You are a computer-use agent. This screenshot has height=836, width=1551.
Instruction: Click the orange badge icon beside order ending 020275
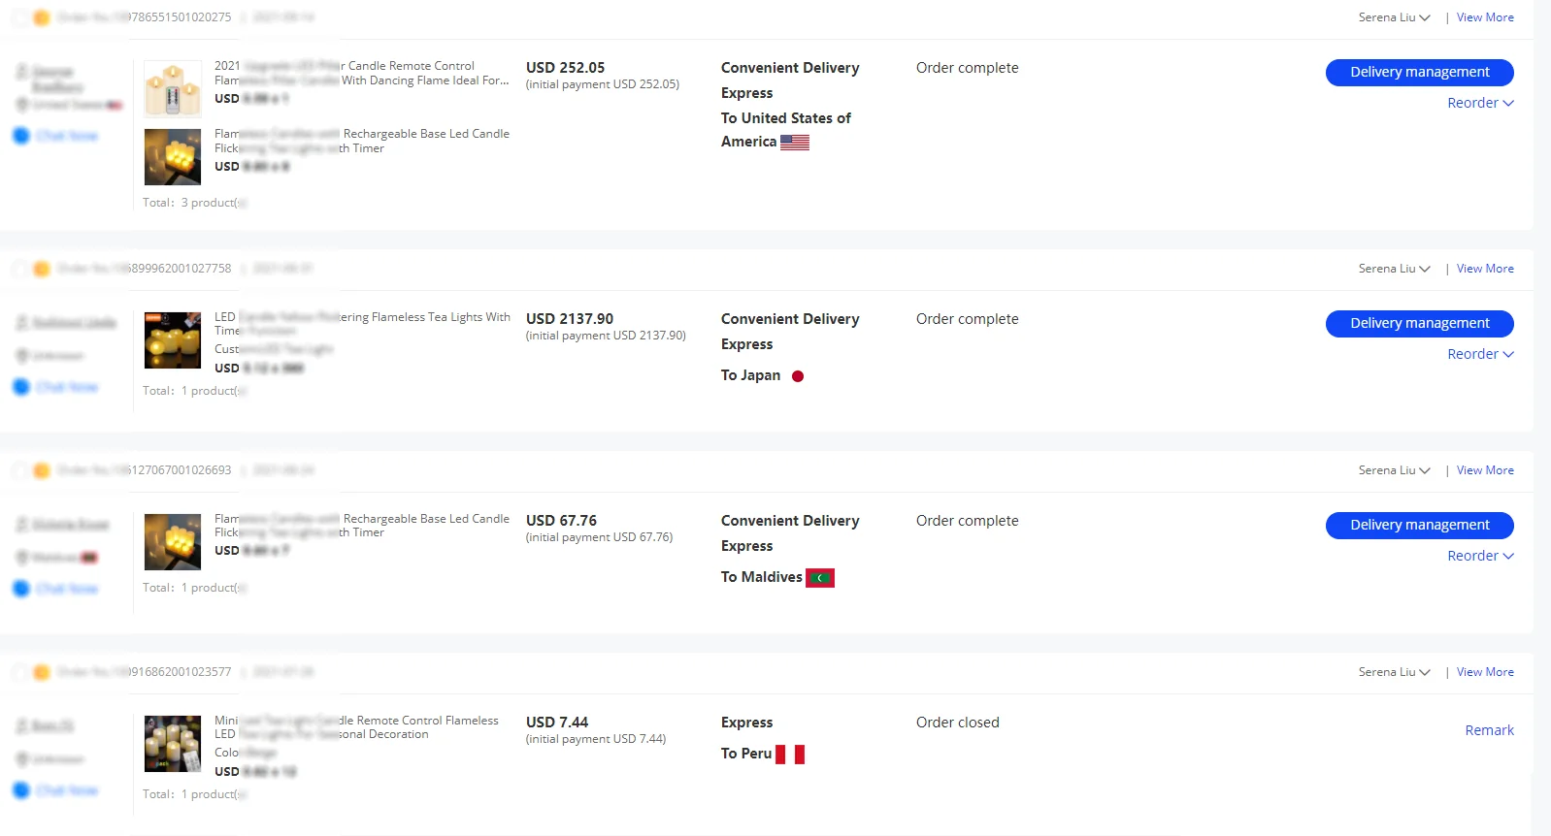[x=42, y=18]
